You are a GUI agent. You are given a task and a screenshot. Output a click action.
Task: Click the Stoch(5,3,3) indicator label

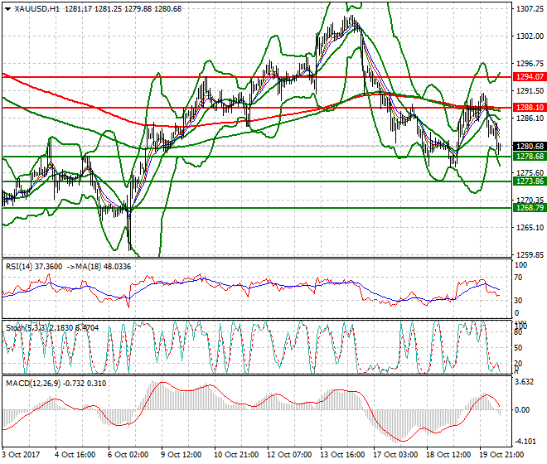(27, 327)
